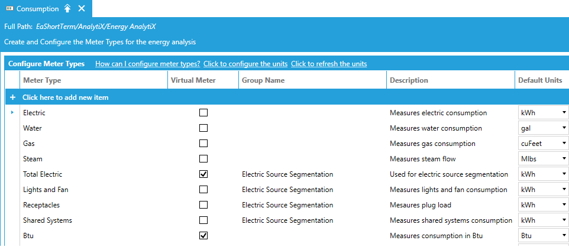Toggle Virtual Meter checkbox for Btu
Screen dimensions: 569x247
pyautogui.click(x=203, y=236)
